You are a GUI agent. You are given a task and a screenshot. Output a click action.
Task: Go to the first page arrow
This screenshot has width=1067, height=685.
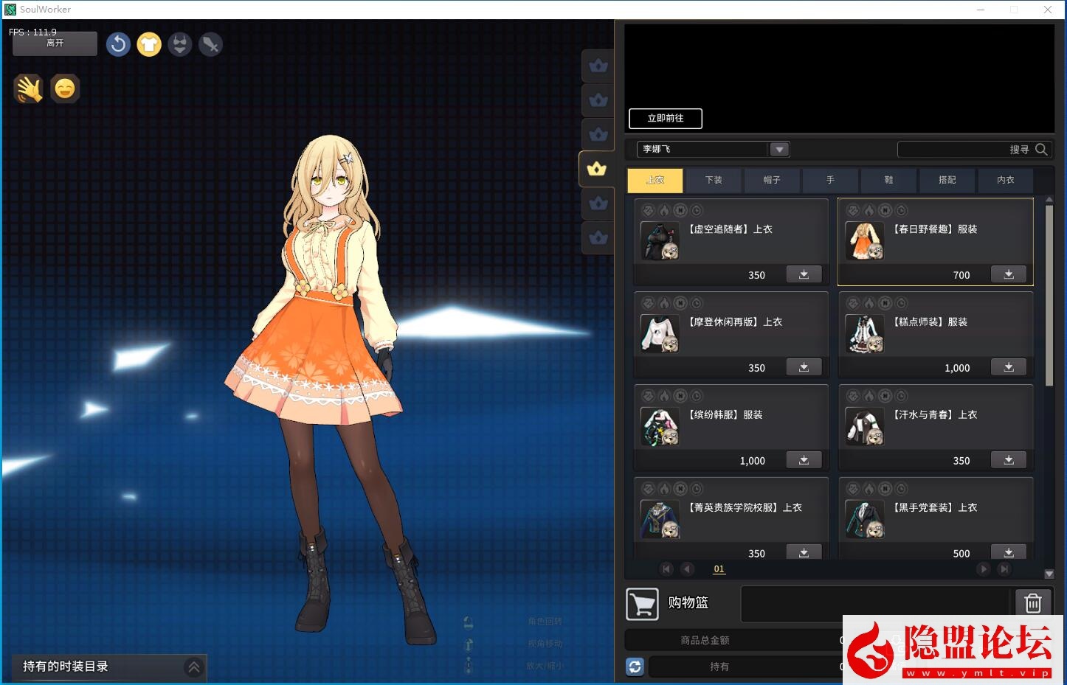(x=667, y=568)
